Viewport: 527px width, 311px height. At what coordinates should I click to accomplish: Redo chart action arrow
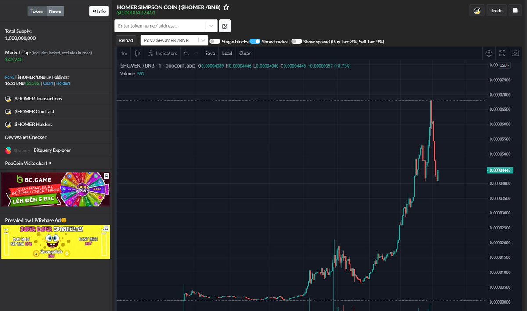point(196,53)
